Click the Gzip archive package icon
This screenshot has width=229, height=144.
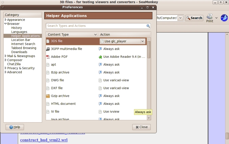point(48,96)
